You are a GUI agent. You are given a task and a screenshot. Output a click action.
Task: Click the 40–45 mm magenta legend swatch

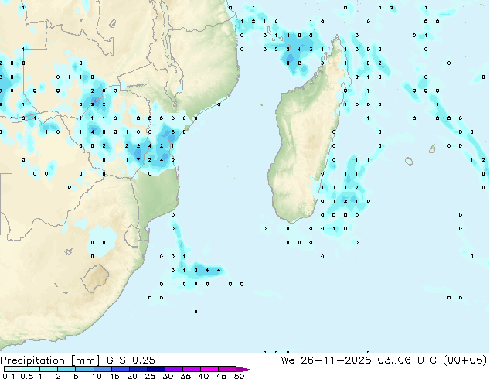click(209, 369)
